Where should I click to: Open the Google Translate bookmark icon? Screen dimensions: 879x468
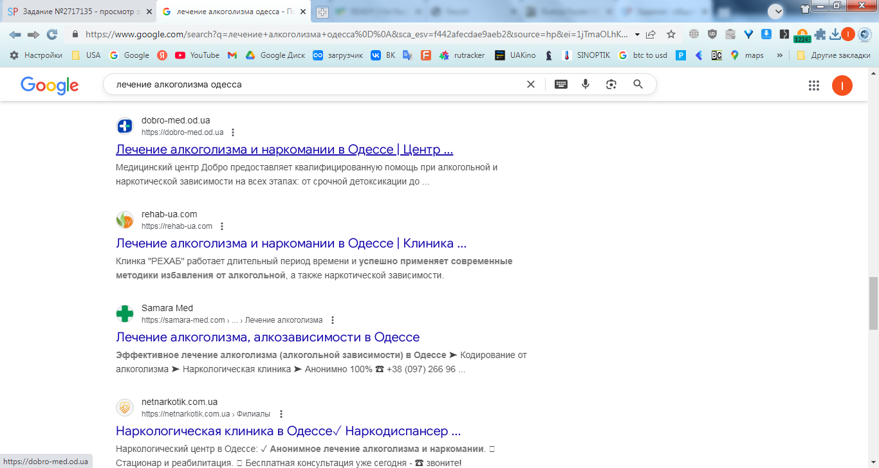(x=407, y=55)
